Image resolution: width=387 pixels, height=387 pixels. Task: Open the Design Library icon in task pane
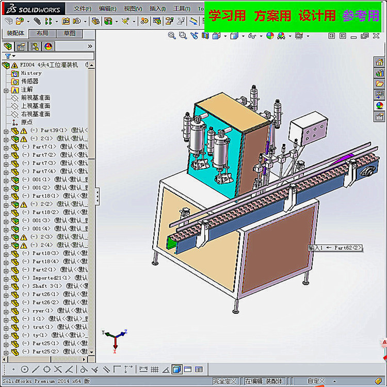click(x=380, y=73)
